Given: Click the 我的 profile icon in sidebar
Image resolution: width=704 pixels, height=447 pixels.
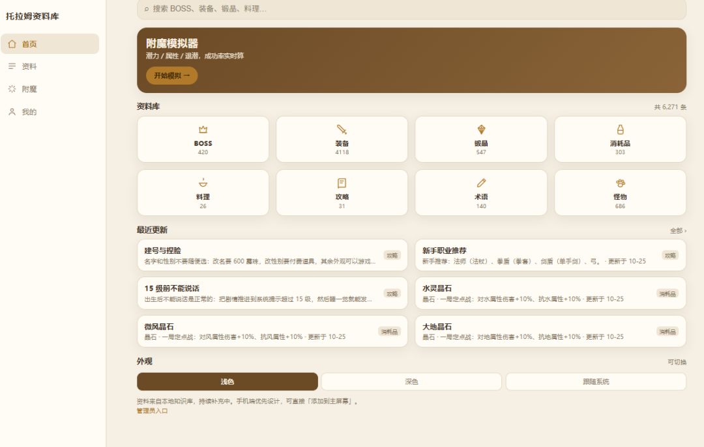Looking at the screenshot, I should 12,112.
